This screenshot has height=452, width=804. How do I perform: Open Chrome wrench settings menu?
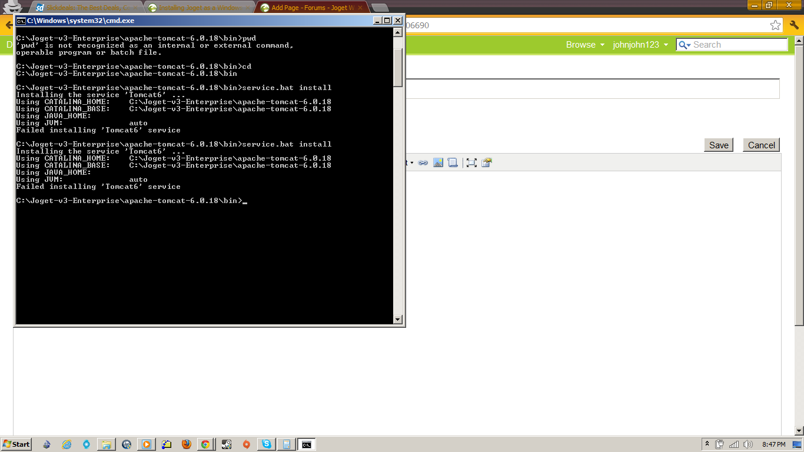[794, 25]
